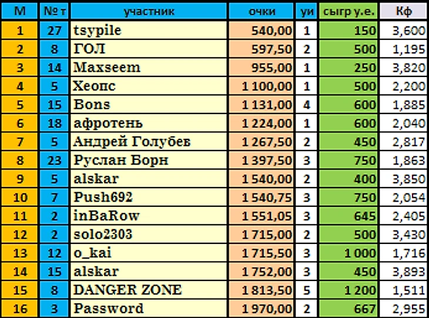Select the 'афротень' participant cell
The width and height of the screenshot is (429, 318).
click(149, 122)
